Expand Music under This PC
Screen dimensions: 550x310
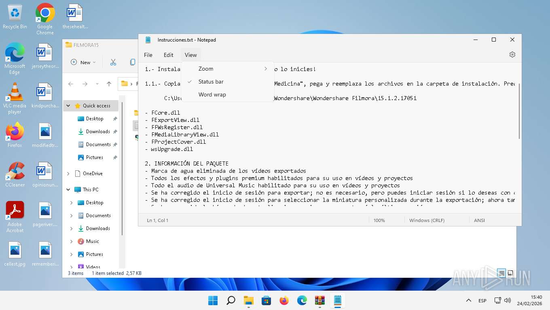[72, 241]
